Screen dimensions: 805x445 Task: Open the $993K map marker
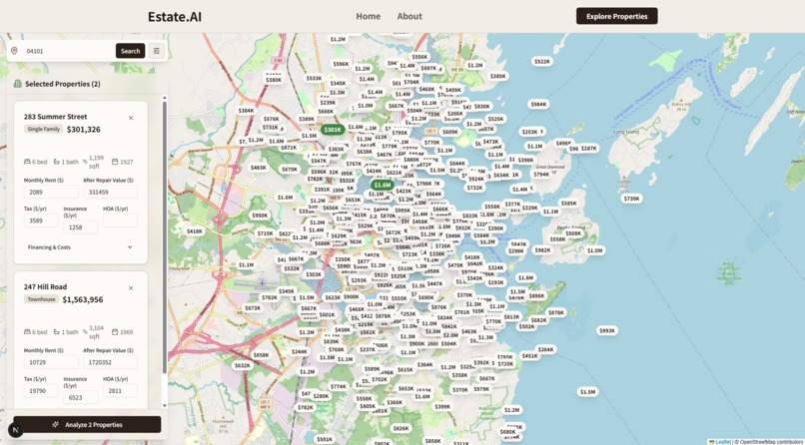pos(607,330)
